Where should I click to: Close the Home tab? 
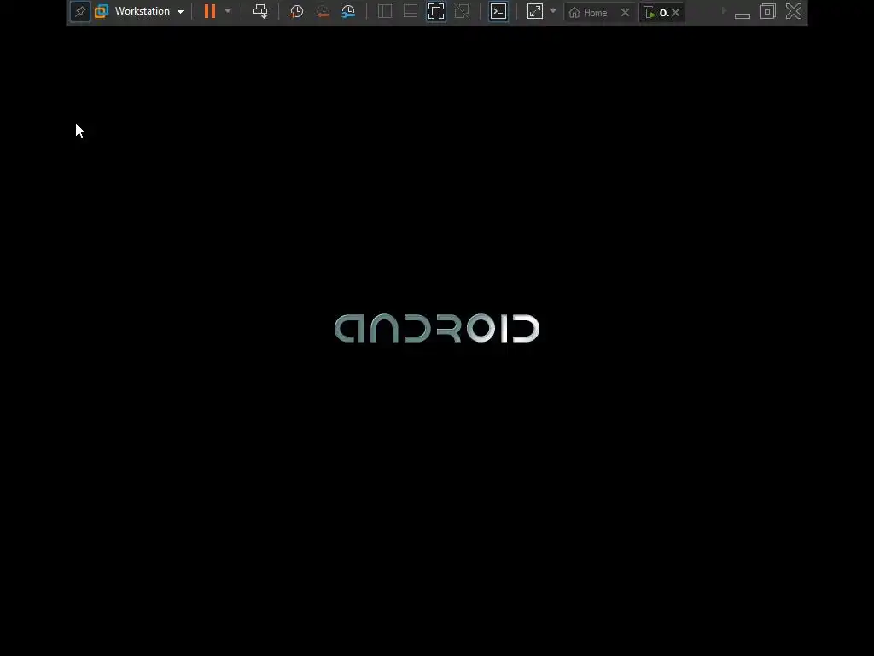pyautogui.click(x=626, y=12)
